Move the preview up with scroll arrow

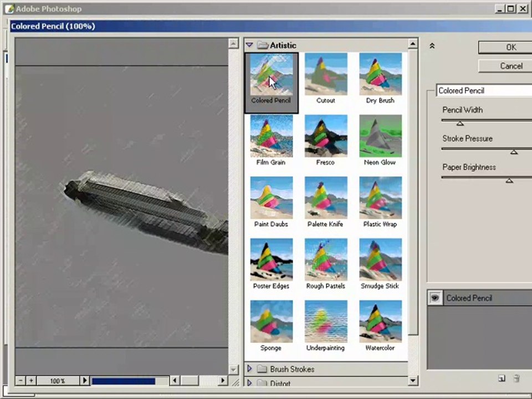(233, 43)
